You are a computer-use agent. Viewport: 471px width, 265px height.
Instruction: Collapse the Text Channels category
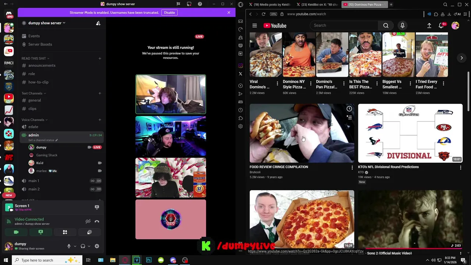(x=33, y=93)
